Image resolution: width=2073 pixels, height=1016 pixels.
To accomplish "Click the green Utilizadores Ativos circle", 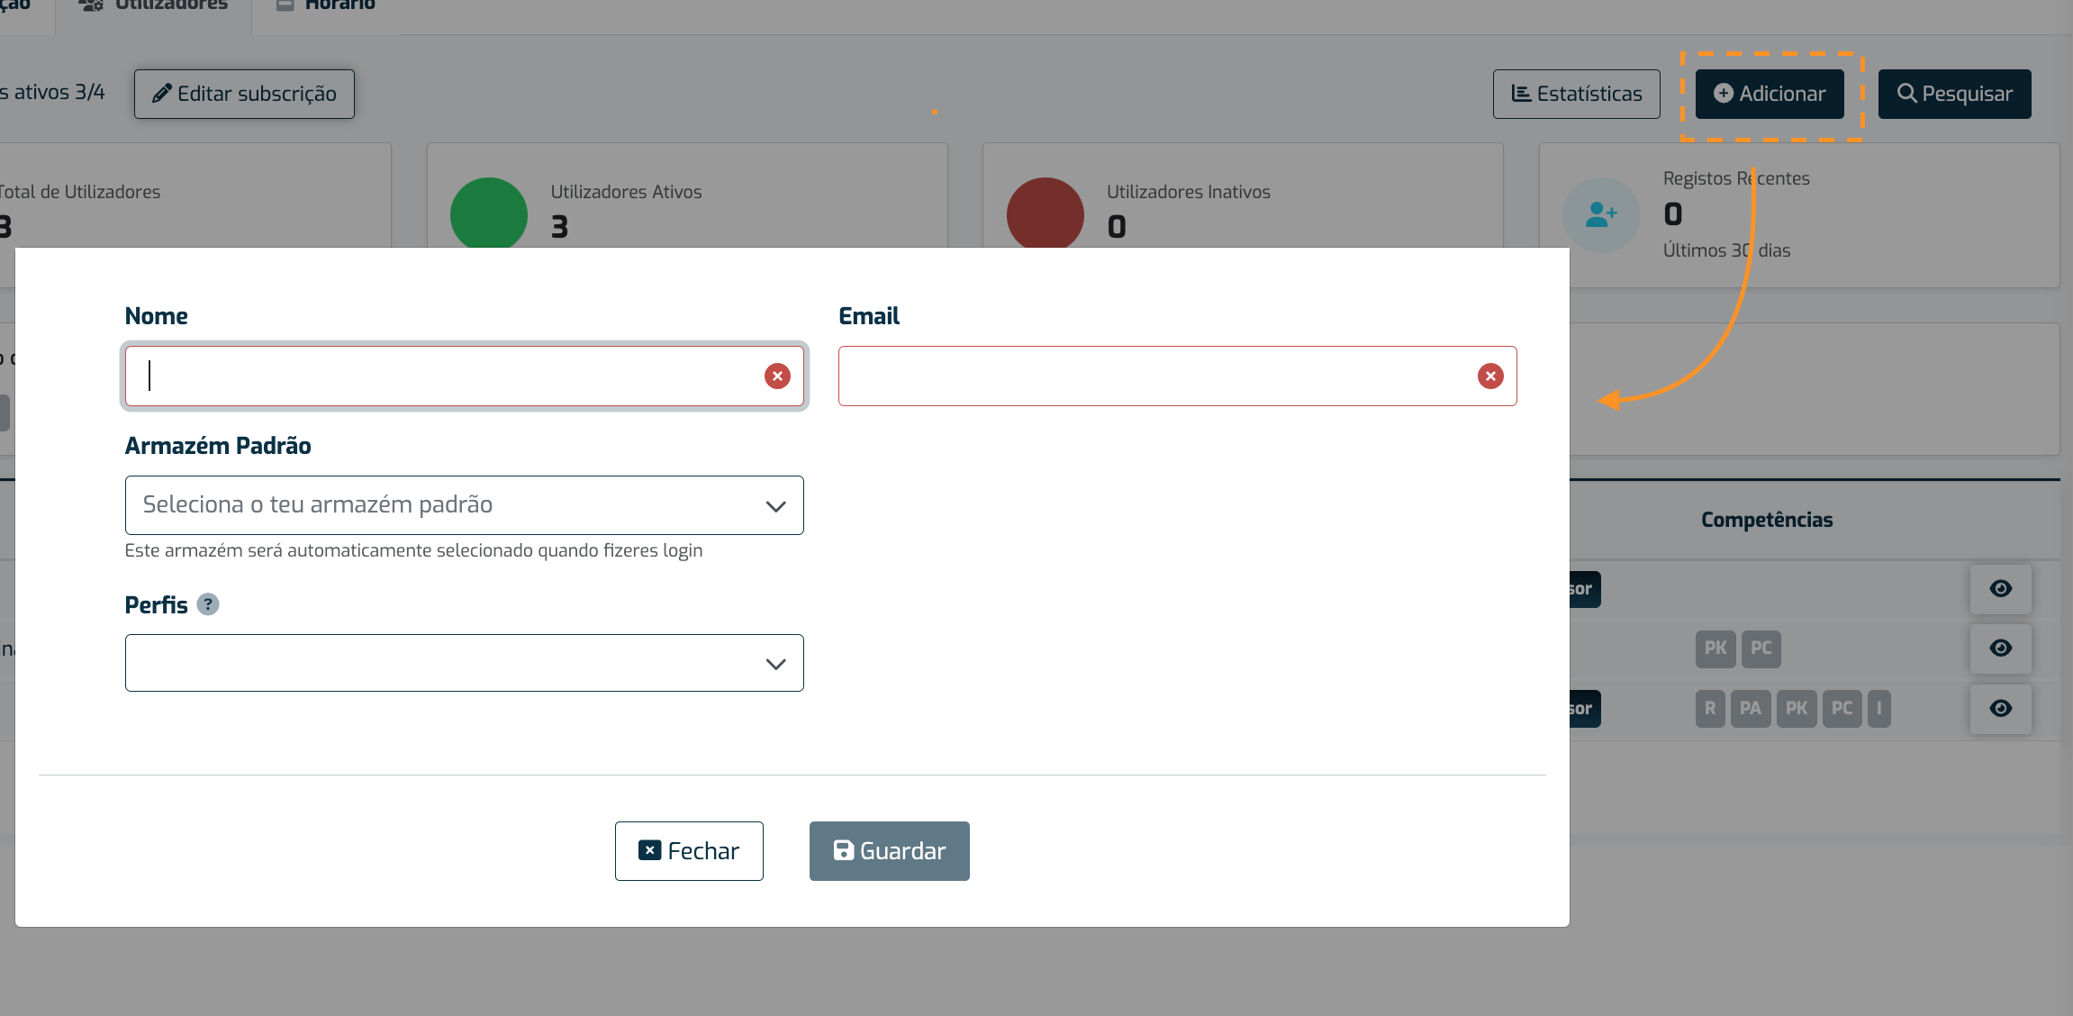I will tap(488, 214).
